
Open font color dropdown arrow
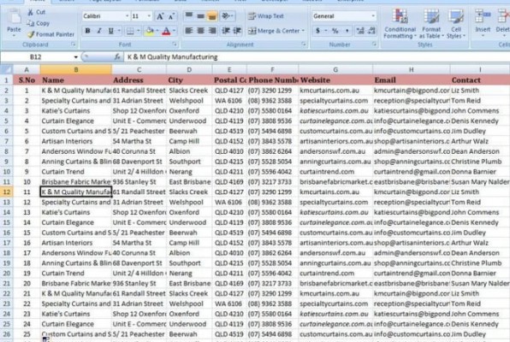point(175,32)
